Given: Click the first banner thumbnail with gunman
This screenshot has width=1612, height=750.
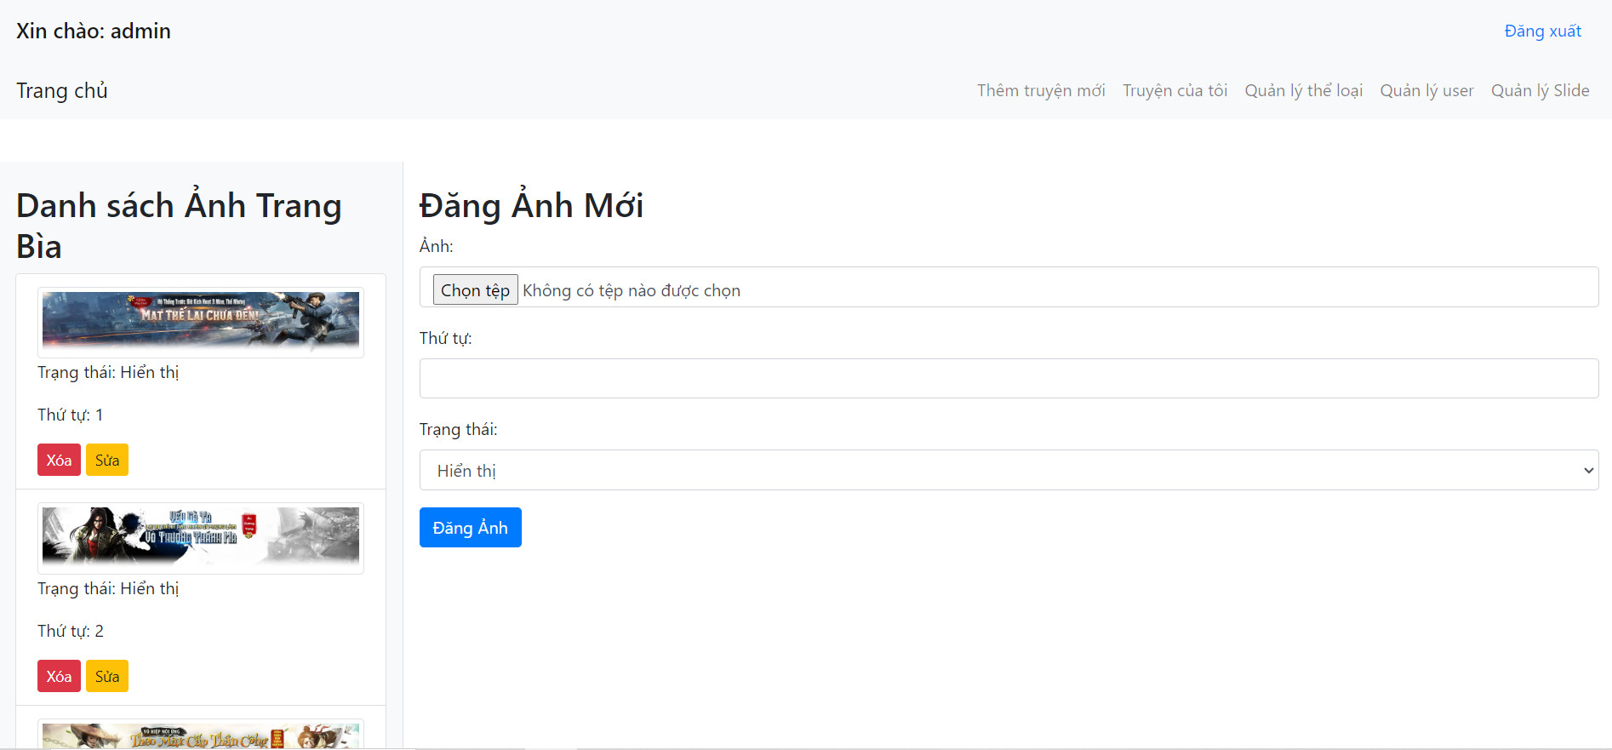Looking at the screenshot, I should [x=201, y=322].
